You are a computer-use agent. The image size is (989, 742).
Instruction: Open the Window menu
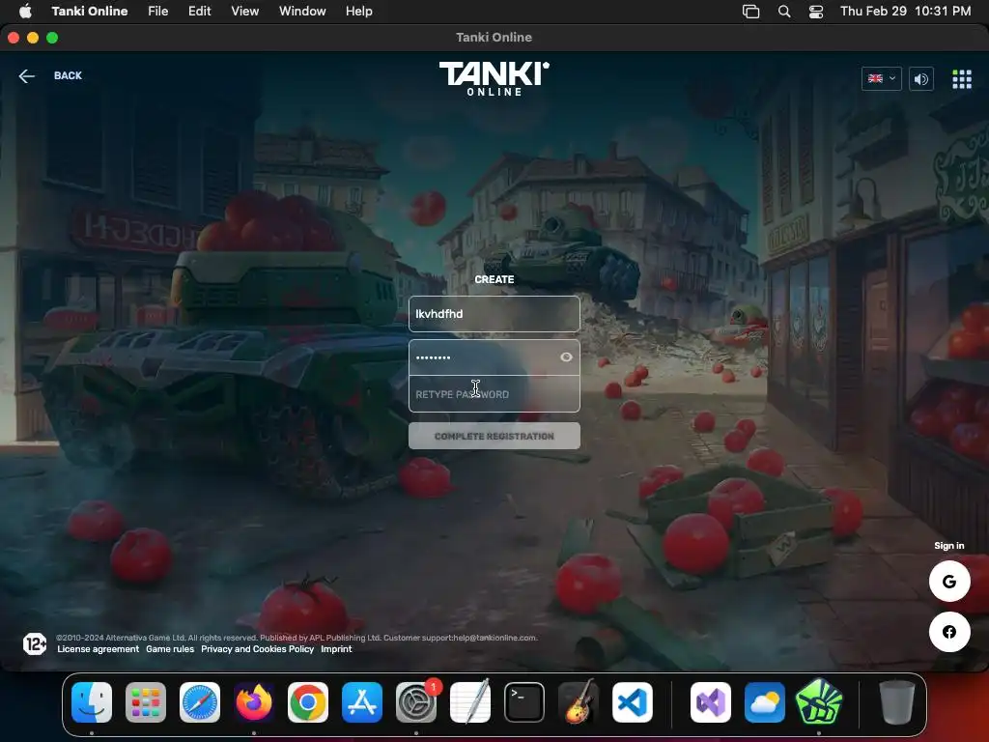[302, 11]
